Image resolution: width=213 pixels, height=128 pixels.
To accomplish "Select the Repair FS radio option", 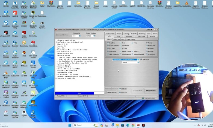I will [132, 51].
